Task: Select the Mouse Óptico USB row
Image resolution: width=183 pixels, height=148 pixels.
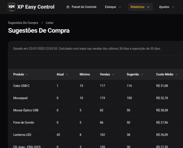Action: pos(95,110)
